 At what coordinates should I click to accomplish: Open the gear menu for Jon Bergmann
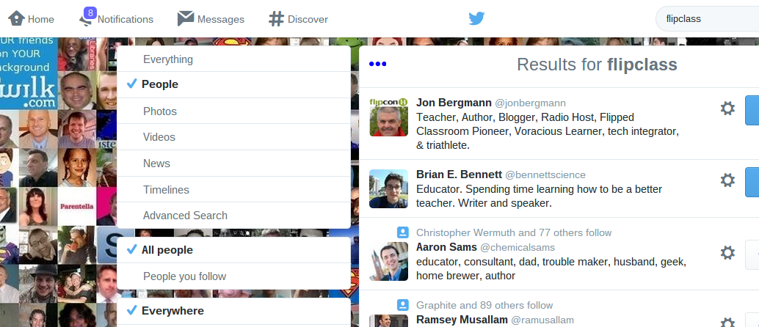727,109
